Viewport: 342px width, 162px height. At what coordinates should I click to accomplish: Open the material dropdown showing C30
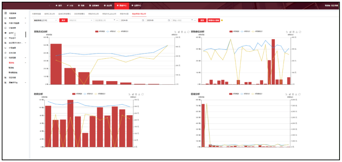pos(45,20)
